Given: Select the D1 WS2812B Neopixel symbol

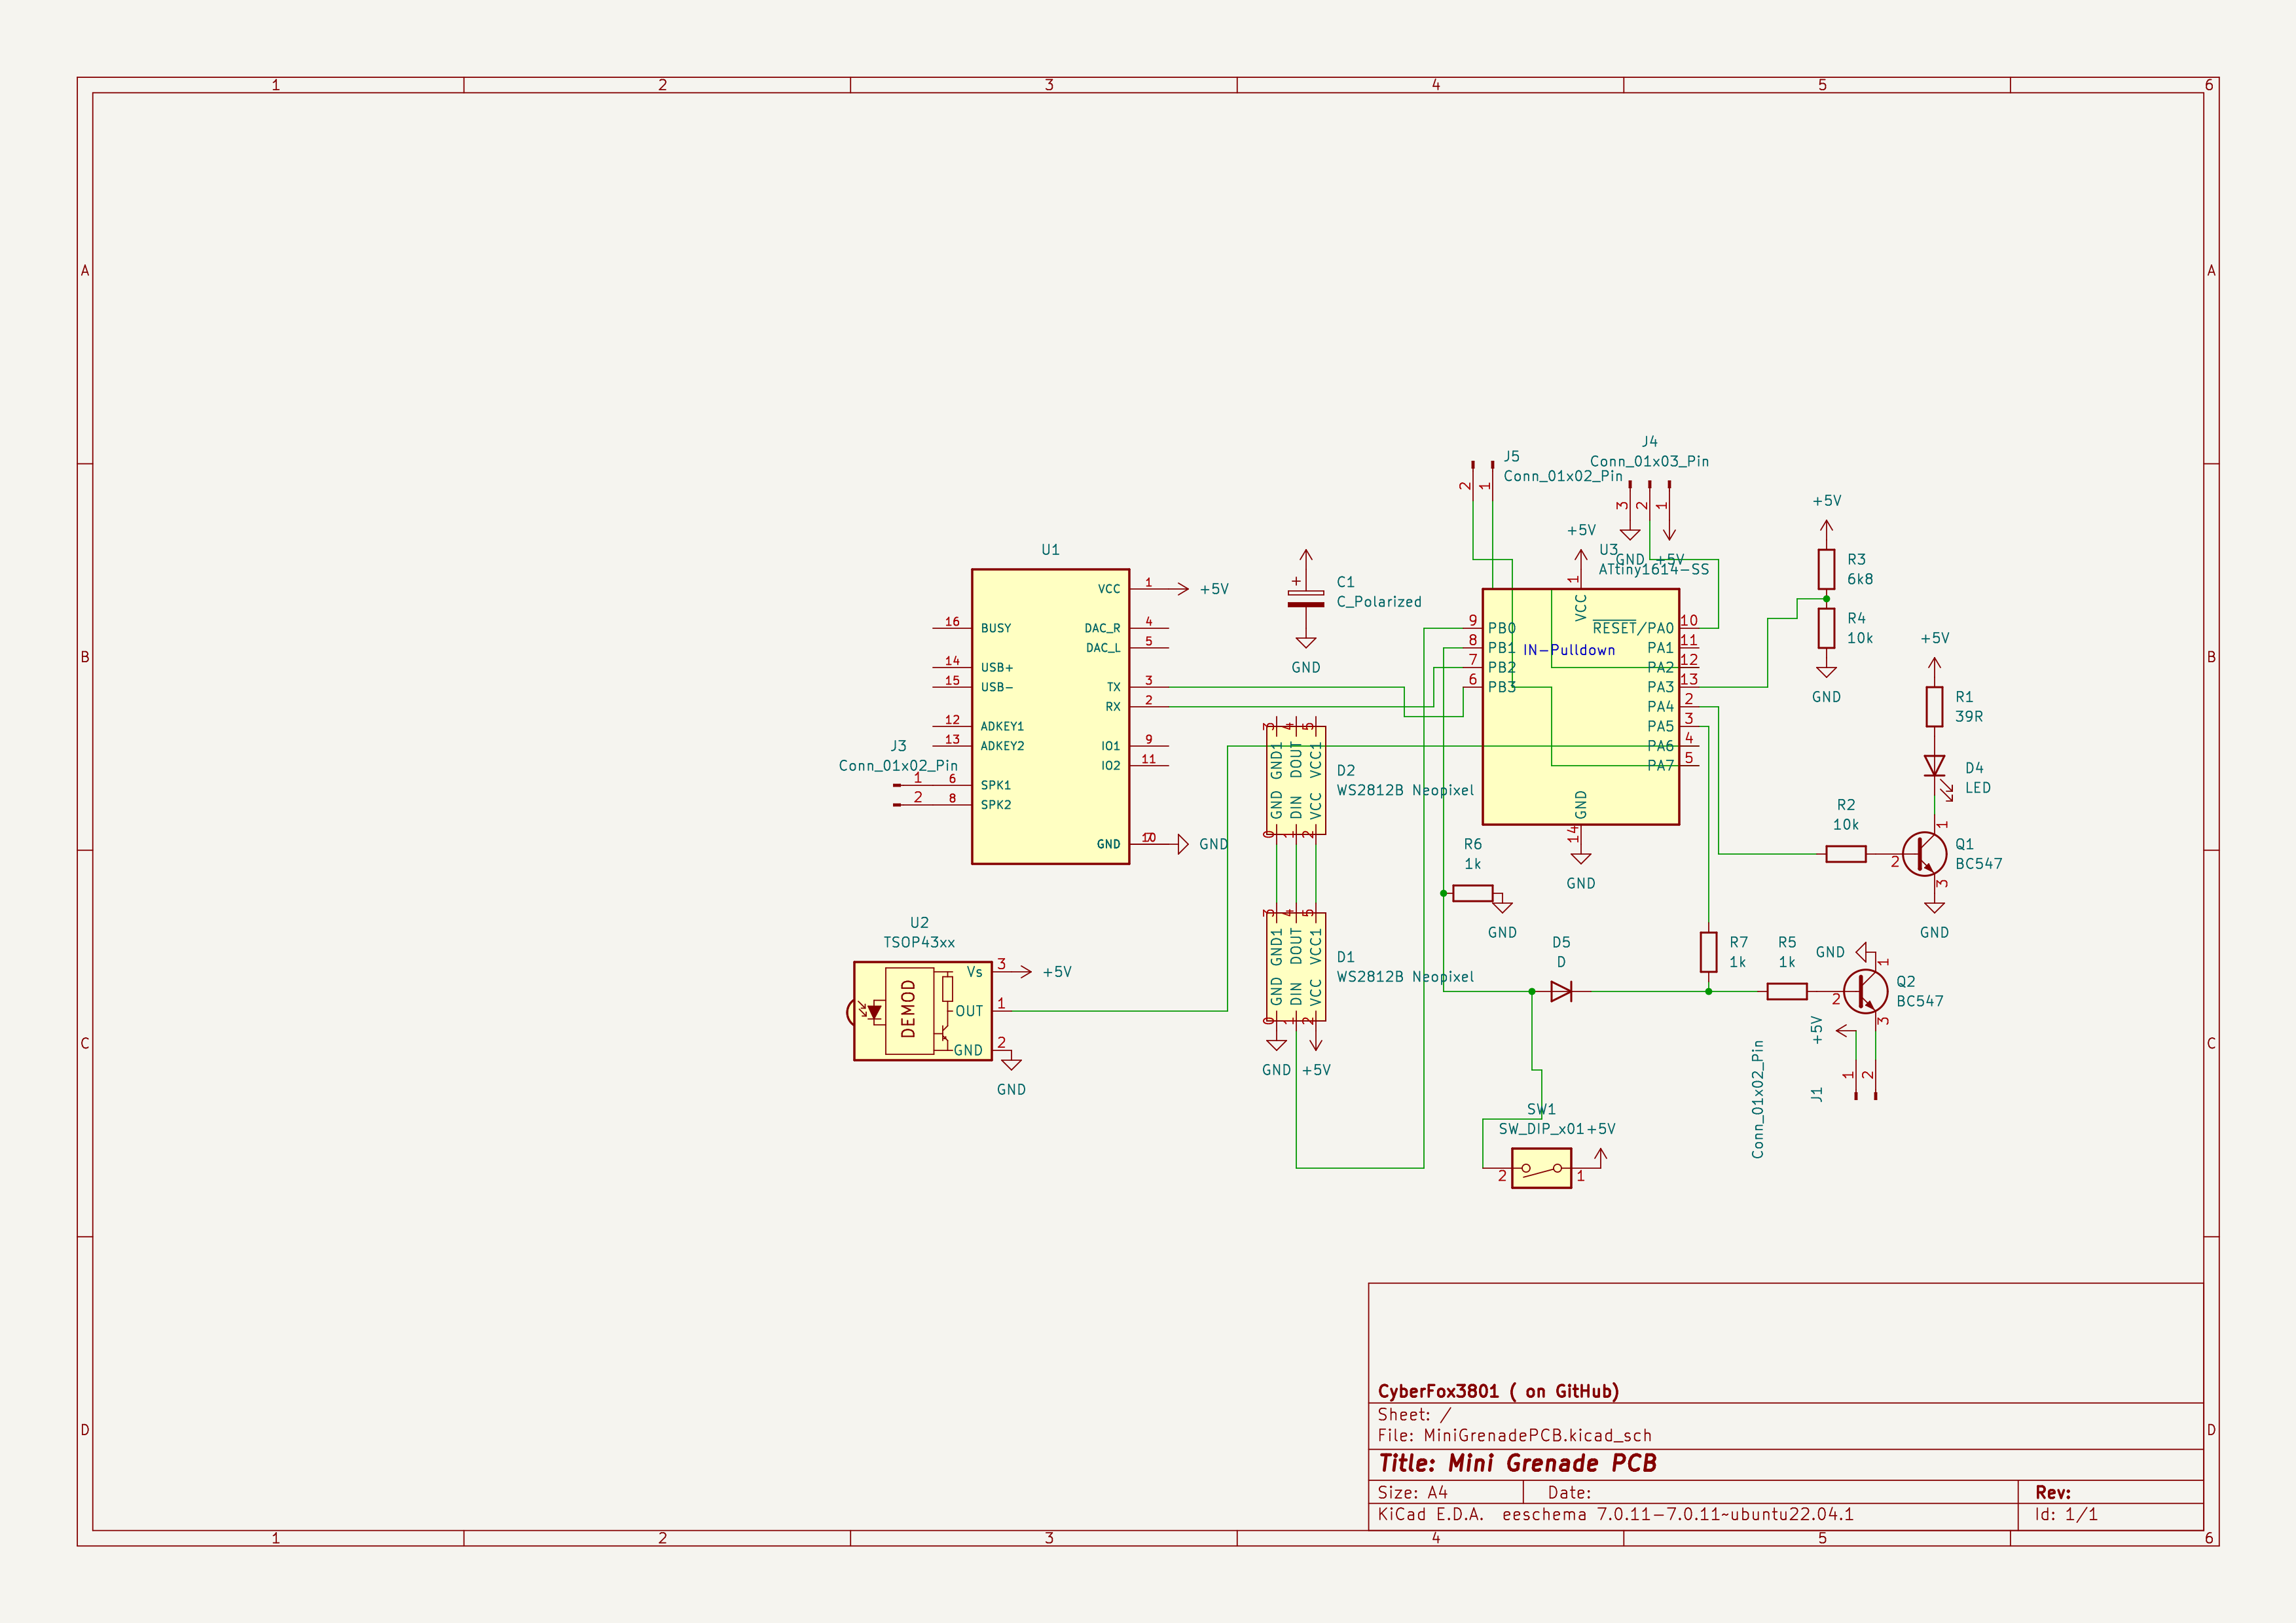Looking at the screenshot, I should click(1296, 967).
